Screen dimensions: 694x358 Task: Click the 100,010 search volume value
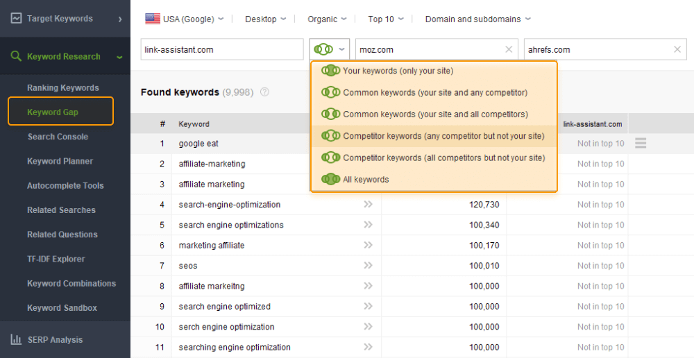484,266
